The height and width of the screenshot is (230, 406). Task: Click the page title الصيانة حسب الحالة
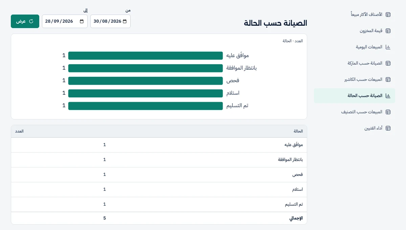click(x=275, y=23)
